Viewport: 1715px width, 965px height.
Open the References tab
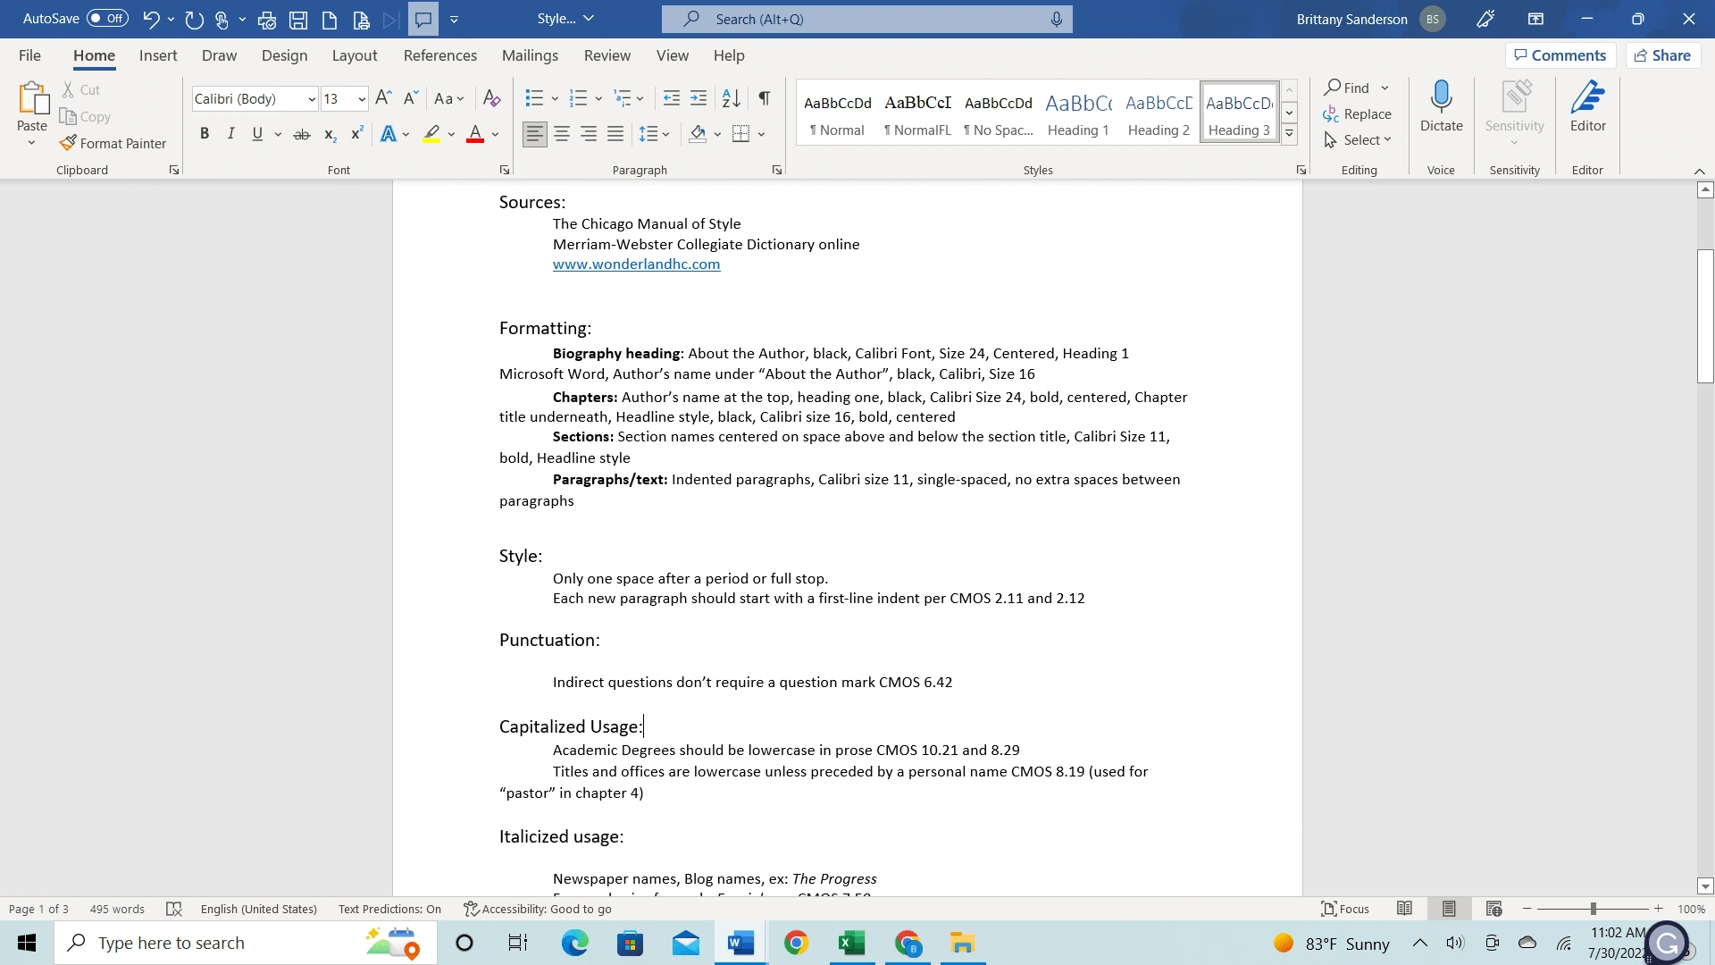point(439,55)
